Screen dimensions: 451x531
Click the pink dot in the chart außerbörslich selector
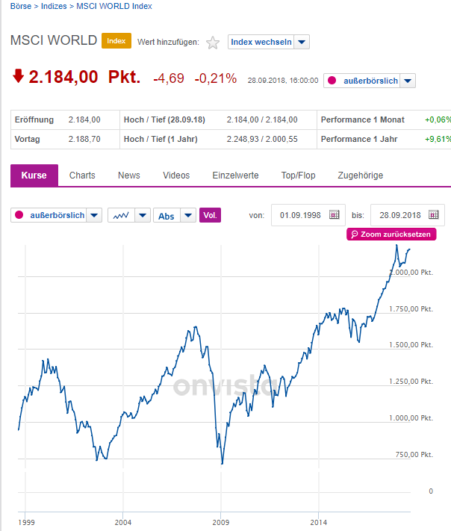[19, 215]
